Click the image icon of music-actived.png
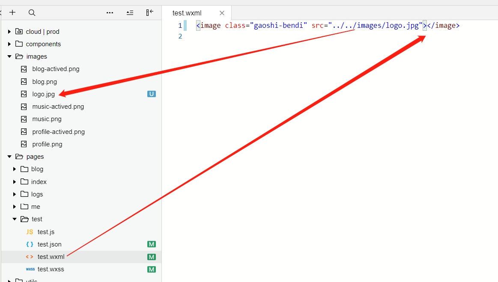 (x=24, y=107)
